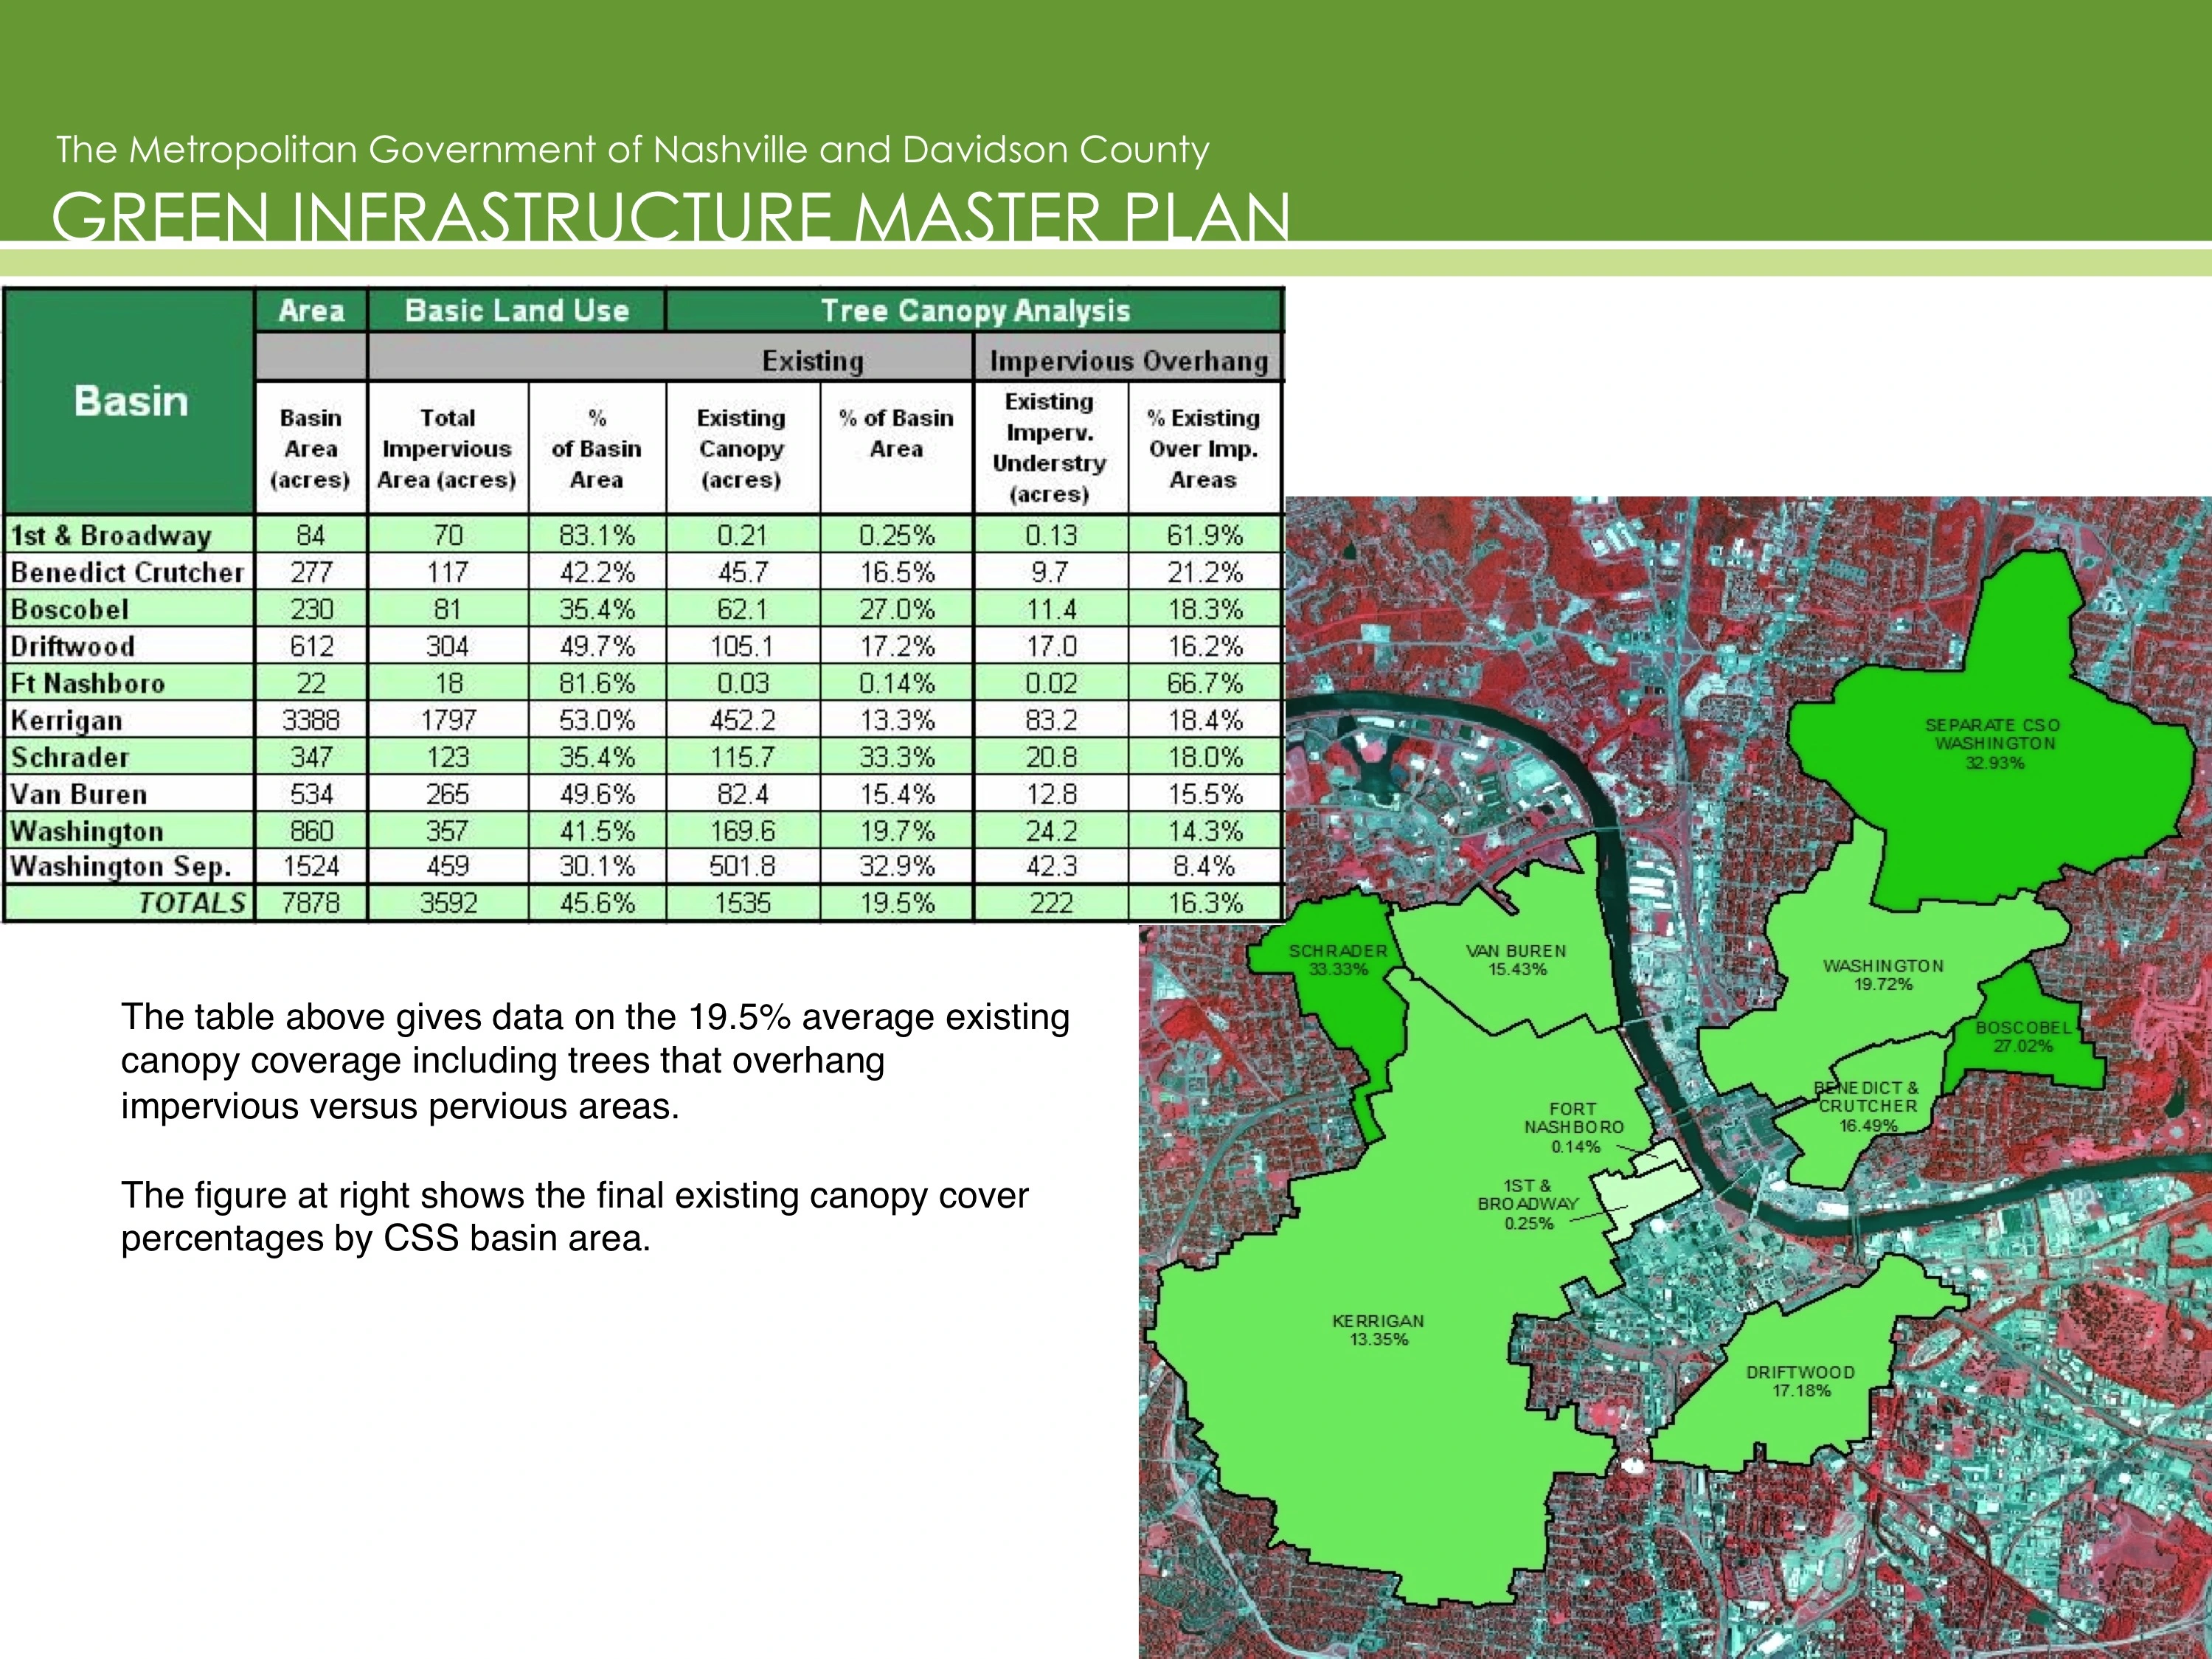Click the Green Infrastructure Master Plan title

[x=671, y=216]
